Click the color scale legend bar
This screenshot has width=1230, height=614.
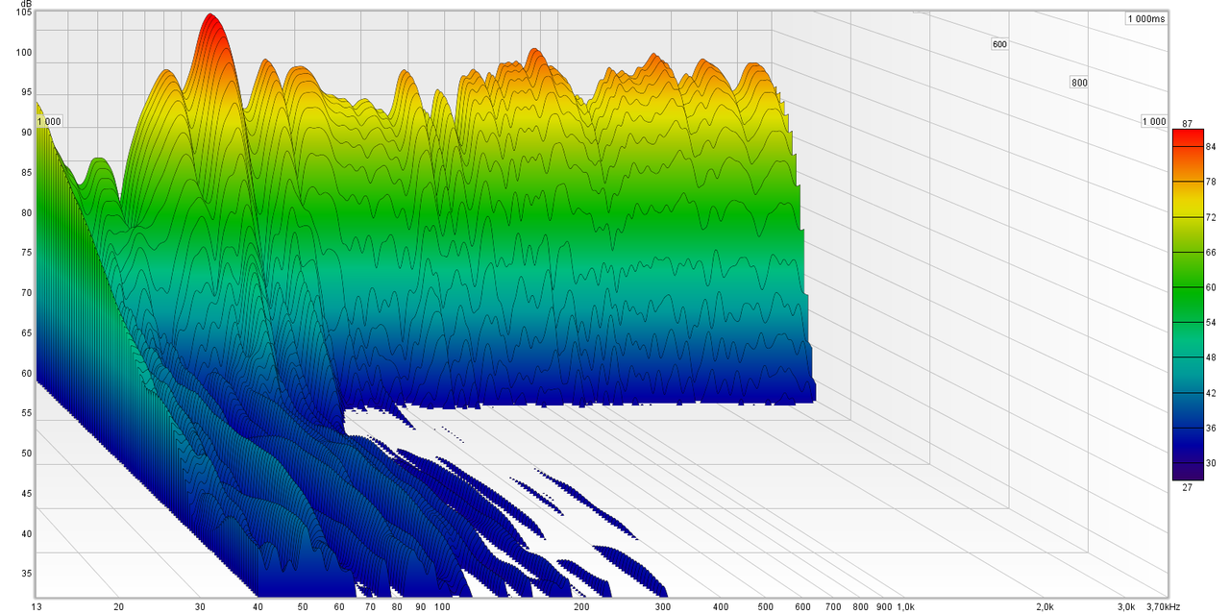pyautogui.click(x=1187, y=305)
